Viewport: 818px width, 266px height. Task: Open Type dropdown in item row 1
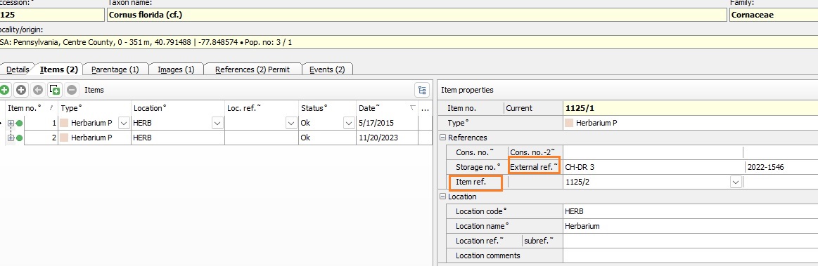click(x=124, y=124)
